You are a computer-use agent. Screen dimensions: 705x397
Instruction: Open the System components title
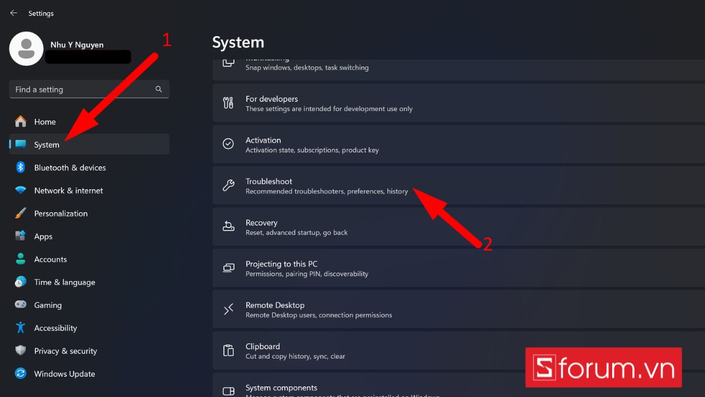click(281, 388)
